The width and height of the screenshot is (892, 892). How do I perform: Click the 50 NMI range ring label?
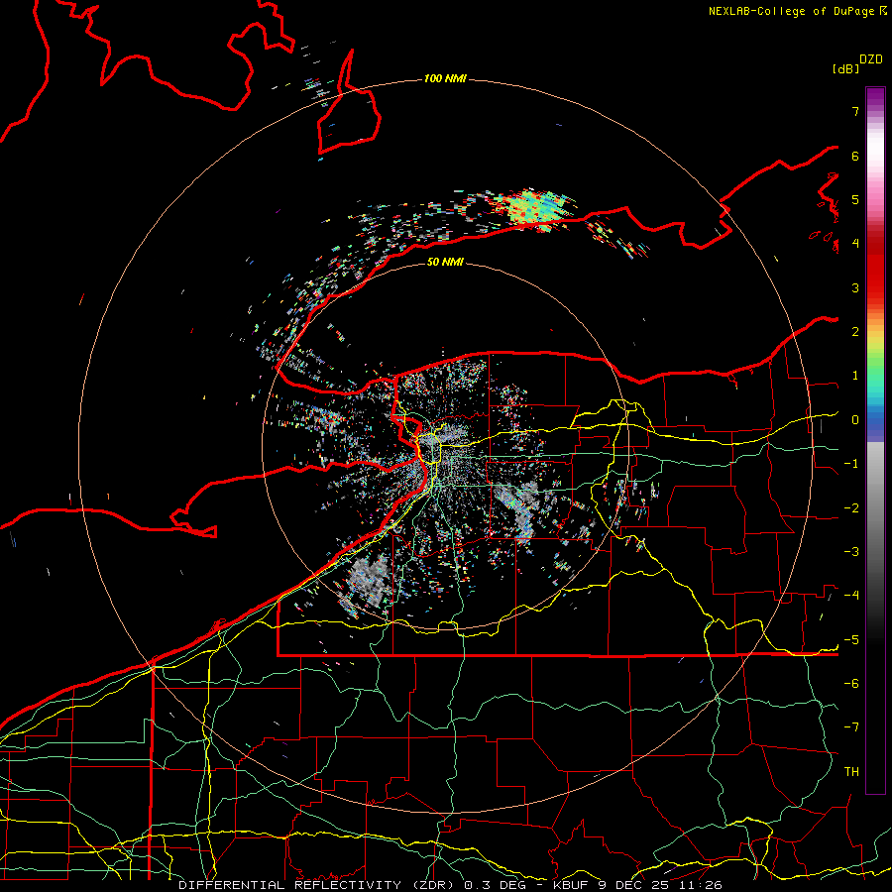(x=445, y=262)
